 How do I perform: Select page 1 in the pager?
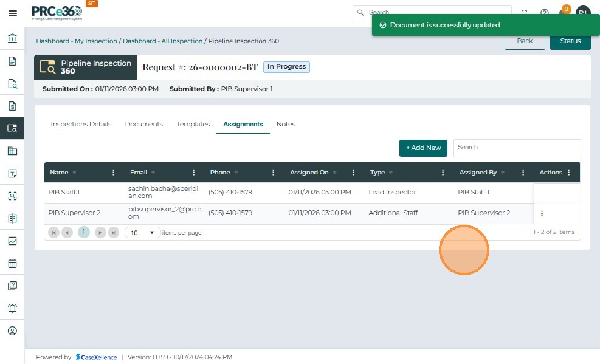point(84,232)
